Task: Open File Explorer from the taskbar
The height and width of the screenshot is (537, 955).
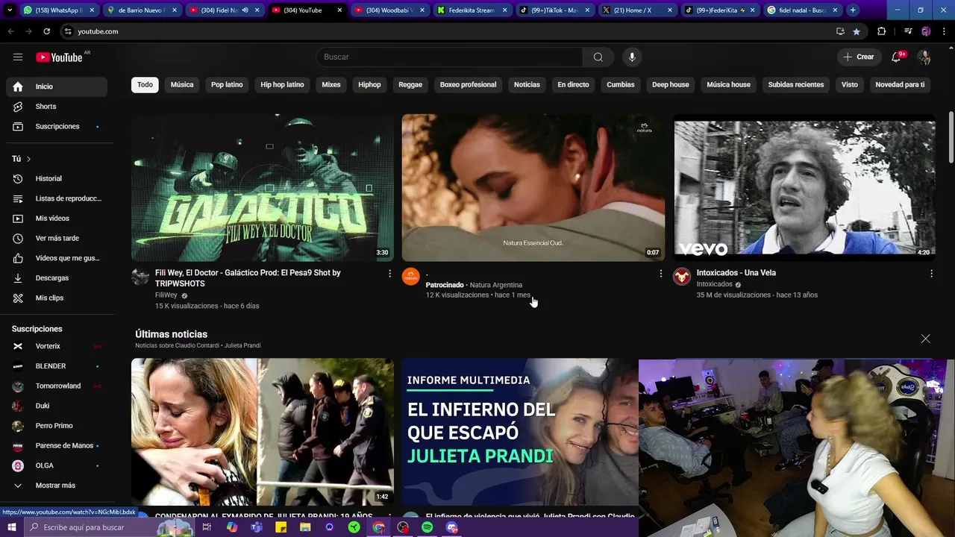Action: 305,527
